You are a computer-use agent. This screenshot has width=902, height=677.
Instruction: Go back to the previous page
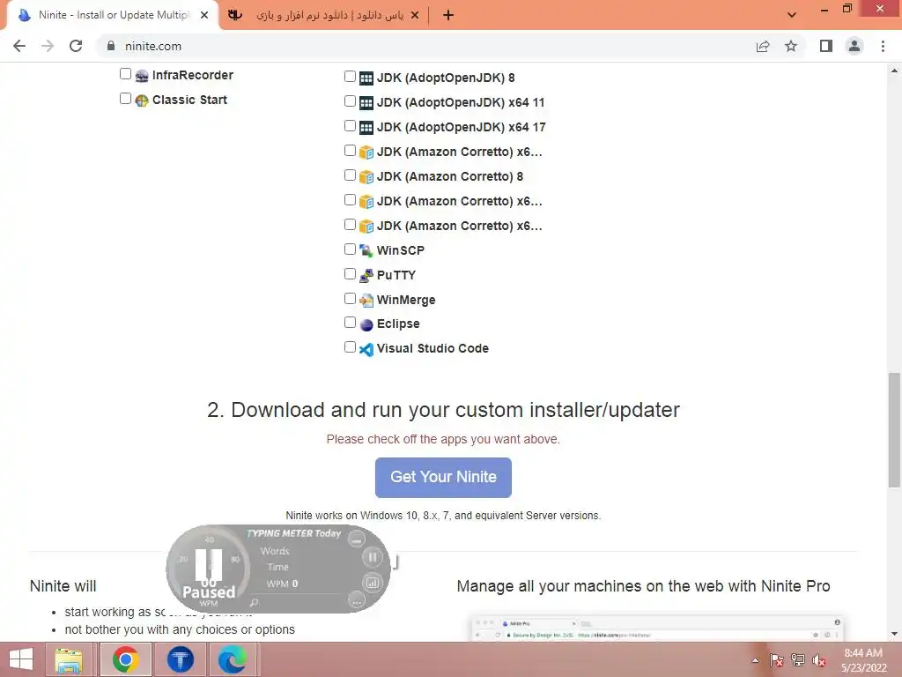19,46
